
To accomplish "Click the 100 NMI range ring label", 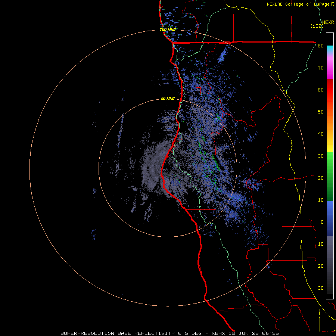I will (x=168, y=29).
